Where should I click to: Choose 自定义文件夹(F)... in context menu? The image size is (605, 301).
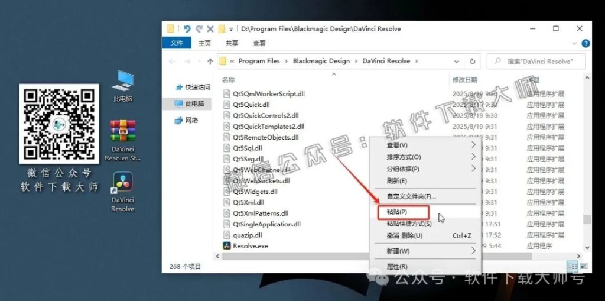pos(425,196)
